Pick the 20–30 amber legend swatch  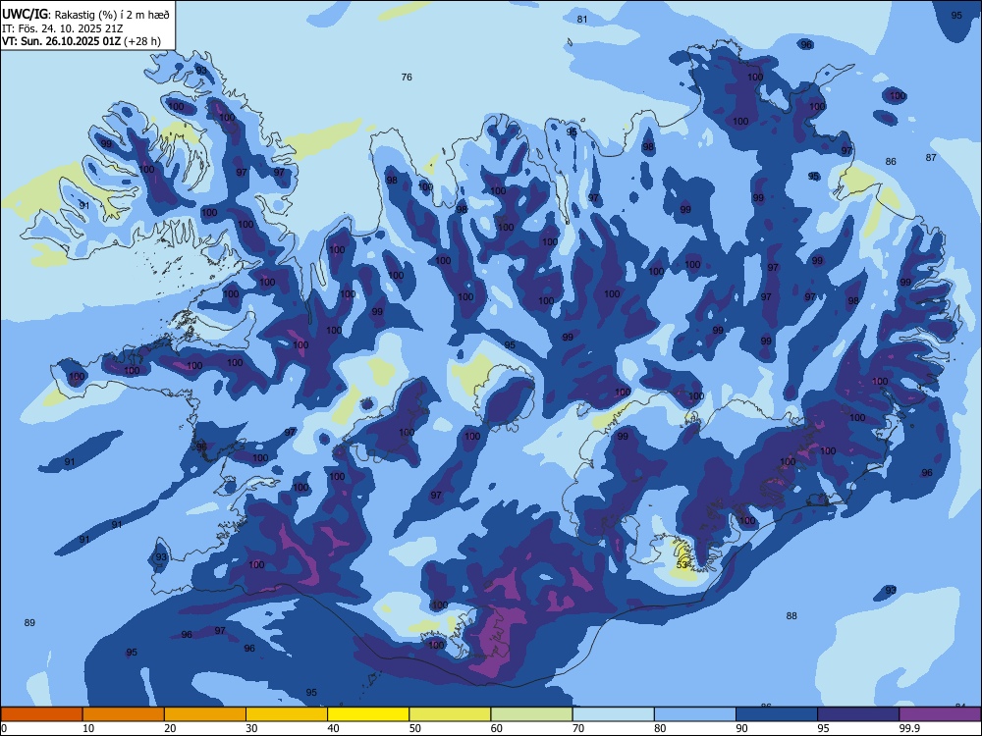(205, 714)
